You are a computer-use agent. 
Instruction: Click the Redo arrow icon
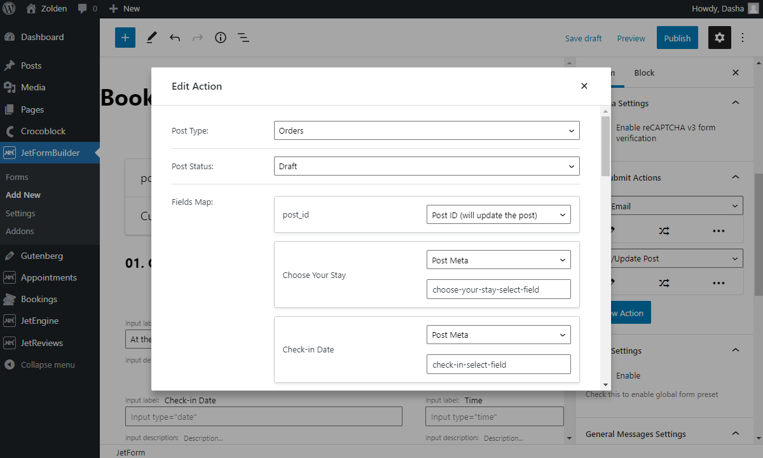197,38
